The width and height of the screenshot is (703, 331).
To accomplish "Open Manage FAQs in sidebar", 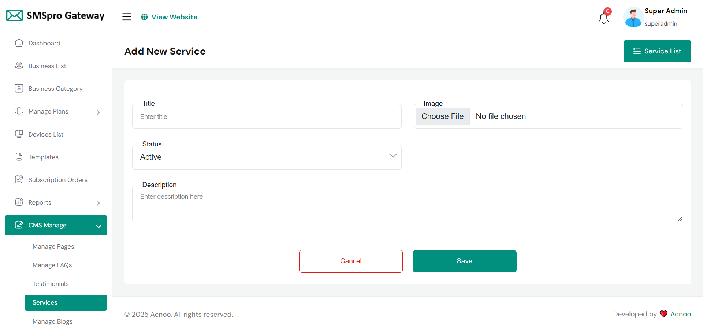I will coord(52,265).
